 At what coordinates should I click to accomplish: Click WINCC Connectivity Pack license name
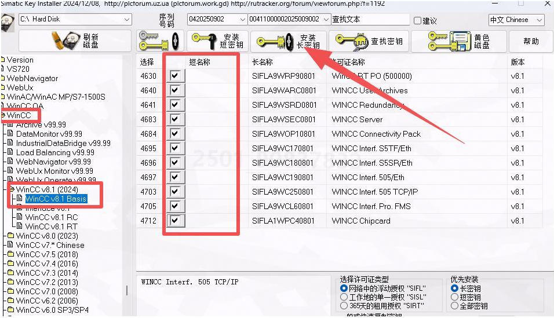click(376, 134)
